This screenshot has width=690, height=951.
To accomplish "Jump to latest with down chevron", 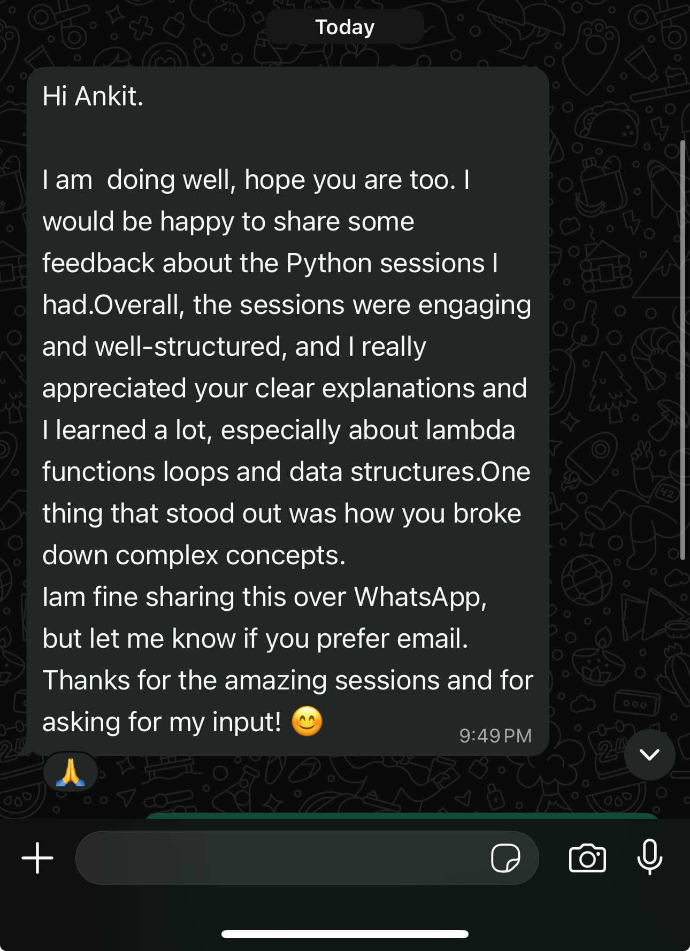I will click(649, 754).
